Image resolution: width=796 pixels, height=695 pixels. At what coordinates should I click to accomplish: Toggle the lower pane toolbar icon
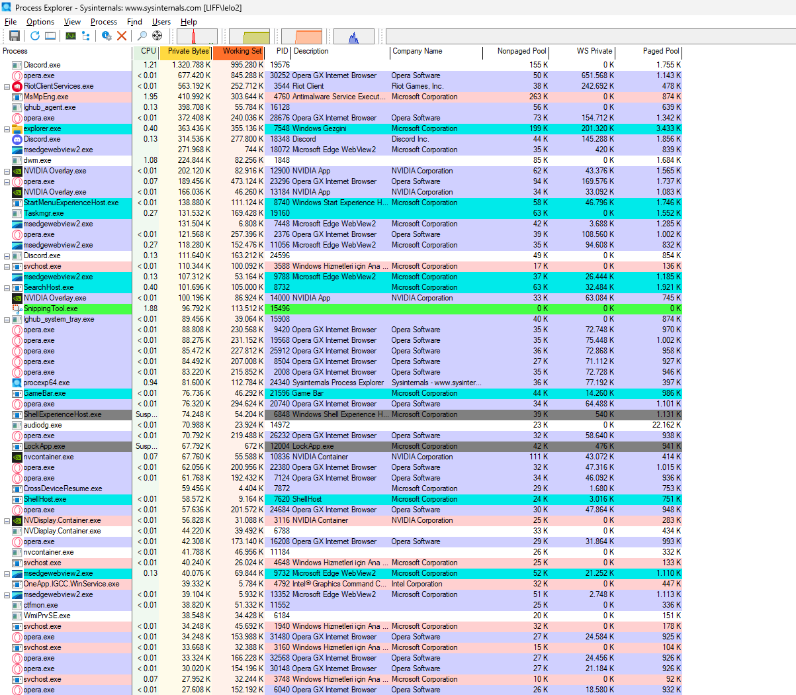point(50,36)
